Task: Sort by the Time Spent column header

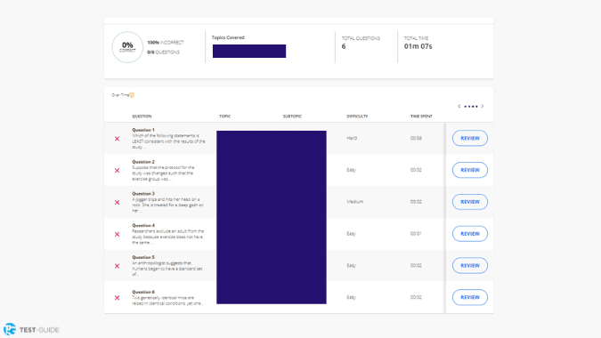Action: click(421, 116)
